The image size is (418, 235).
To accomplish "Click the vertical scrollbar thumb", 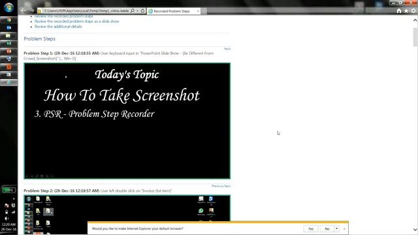I will 415,37.
